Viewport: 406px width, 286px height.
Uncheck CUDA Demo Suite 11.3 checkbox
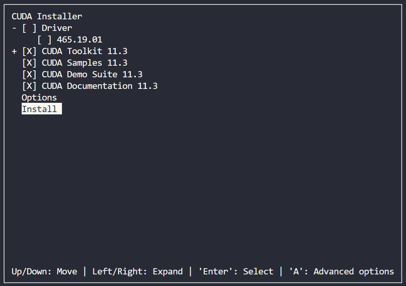pyautogui.click(x=29, y=75)
